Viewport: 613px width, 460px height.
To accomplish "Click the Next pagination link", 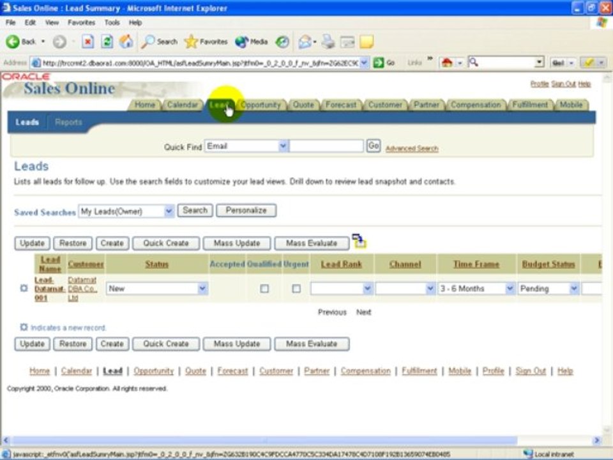I will click(363, 312).
